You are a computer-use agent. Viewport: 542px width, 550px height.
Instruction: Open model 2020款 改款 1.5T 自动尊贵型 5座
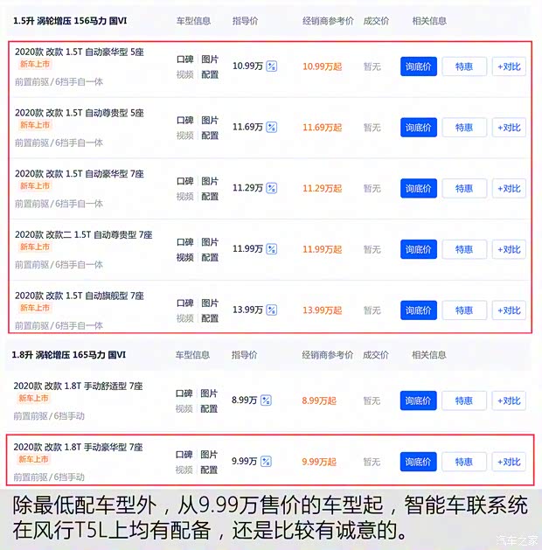click(80, 113)
